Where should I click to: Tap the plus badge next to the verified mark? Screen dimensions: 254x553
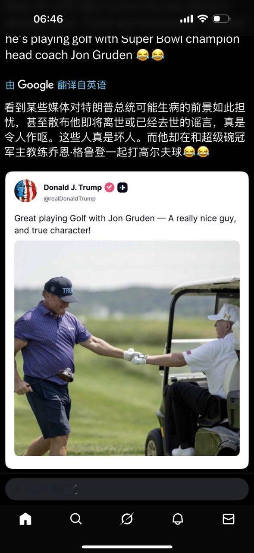pyautogui.click(x=122, y=188)
